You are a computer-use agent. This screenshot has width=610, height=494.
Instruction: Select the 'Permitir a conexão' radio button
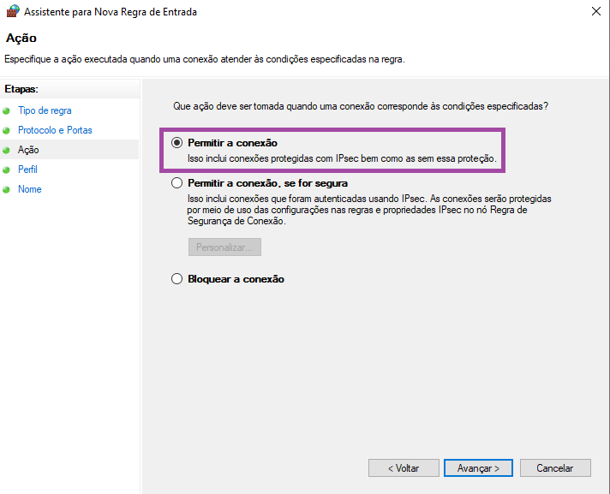(177, 143)
